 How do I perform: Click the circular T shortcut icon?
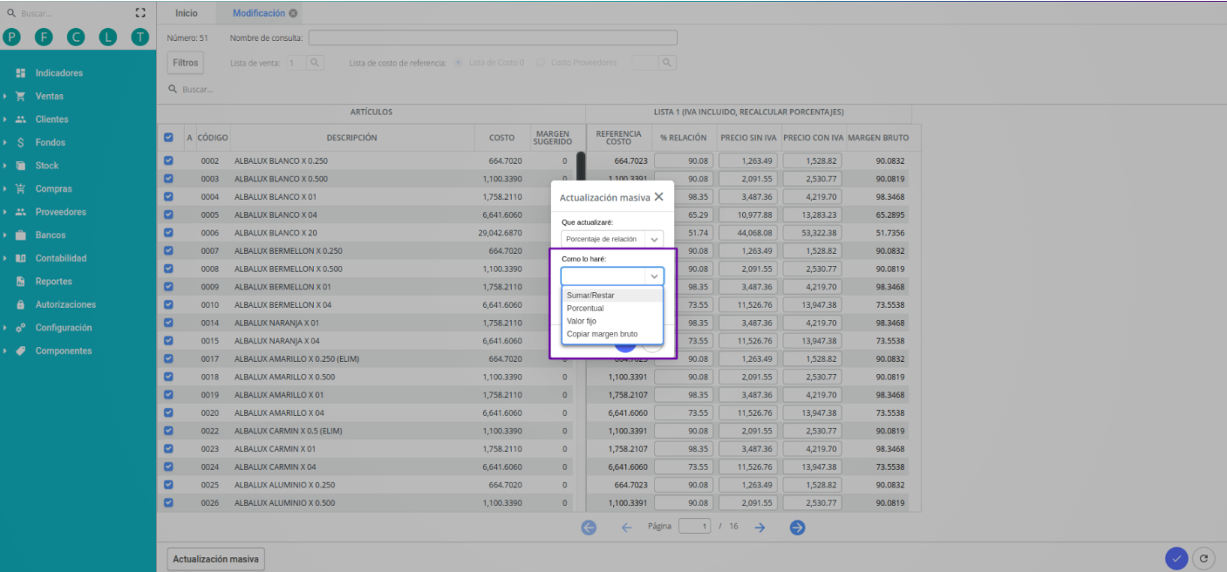[140, 37]
